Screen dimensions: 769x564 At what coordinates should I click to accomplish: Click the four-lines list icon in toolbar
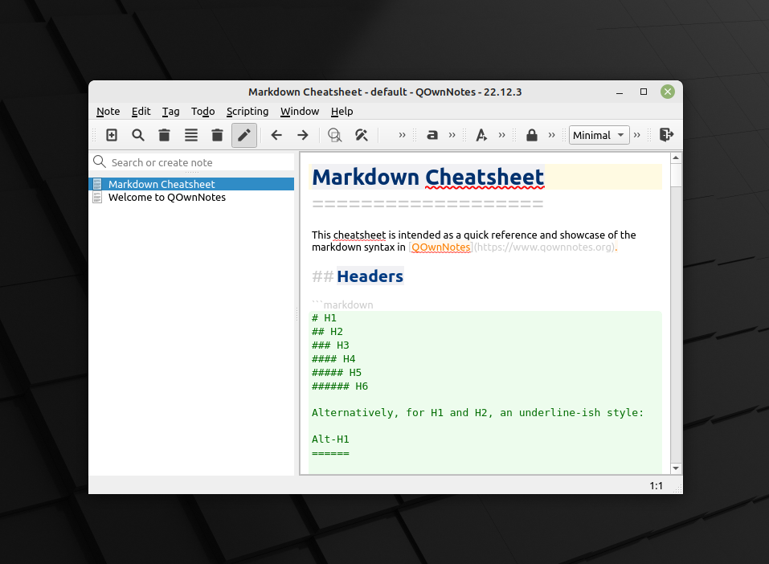190,135
